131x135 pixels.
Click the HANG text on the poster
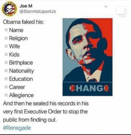pos(89,88)
